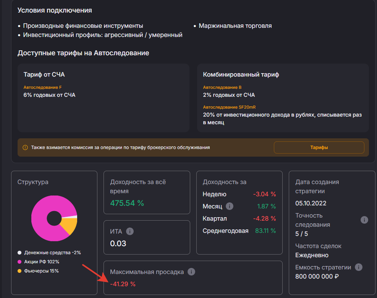Click the 1.87 % monthly return value
The height and width of the screenshot is (298, 377).
[266, 206]
